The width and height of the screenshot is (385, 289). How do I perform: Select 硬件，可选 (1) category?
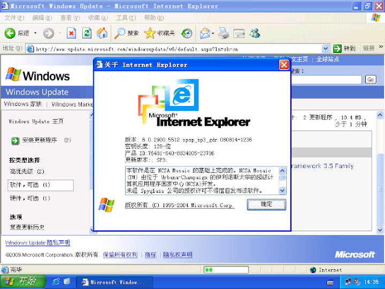[30, 198]
